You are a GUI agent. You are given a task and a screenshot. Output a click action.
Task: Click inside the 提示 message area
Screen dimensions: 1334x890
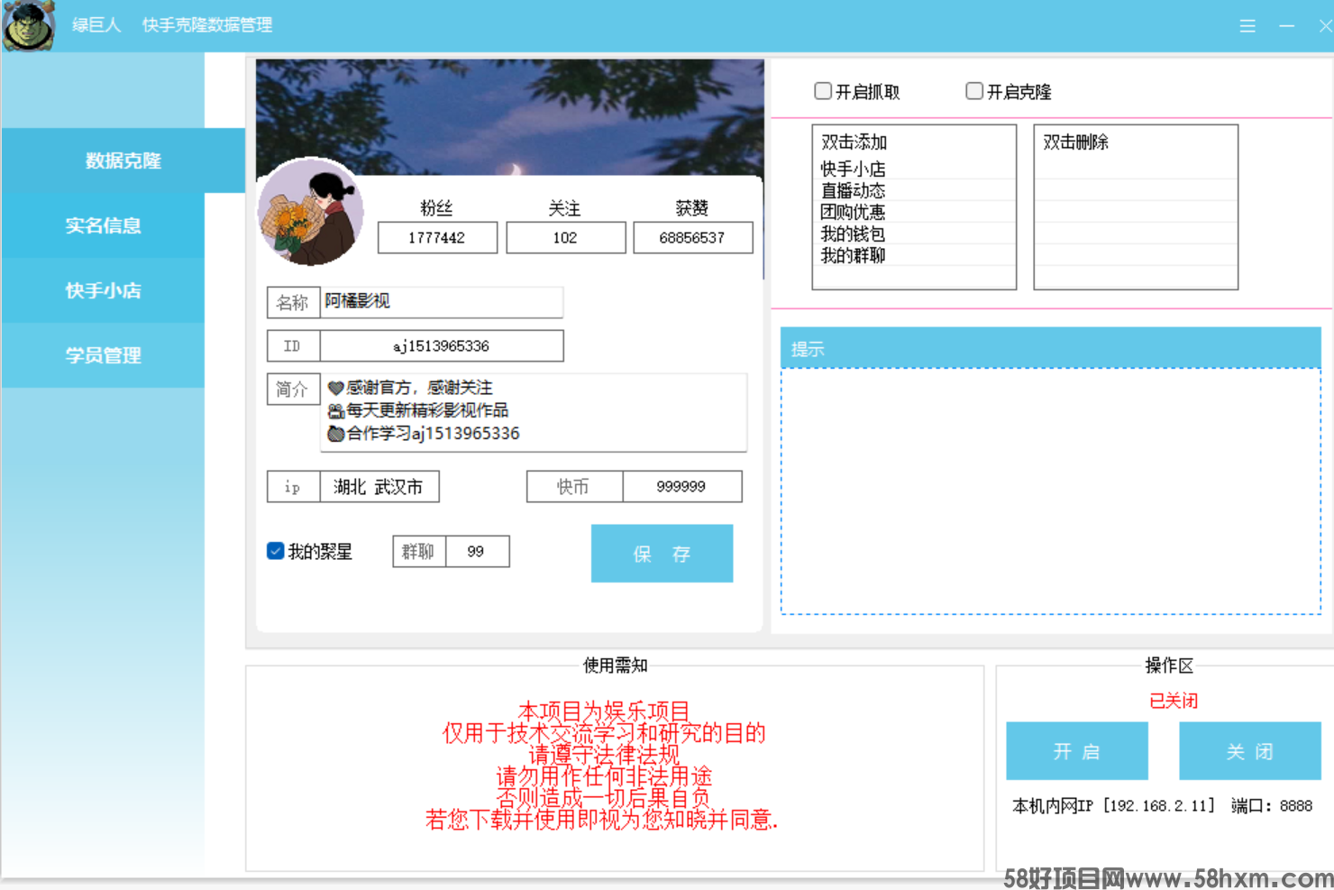point(1051,491)
